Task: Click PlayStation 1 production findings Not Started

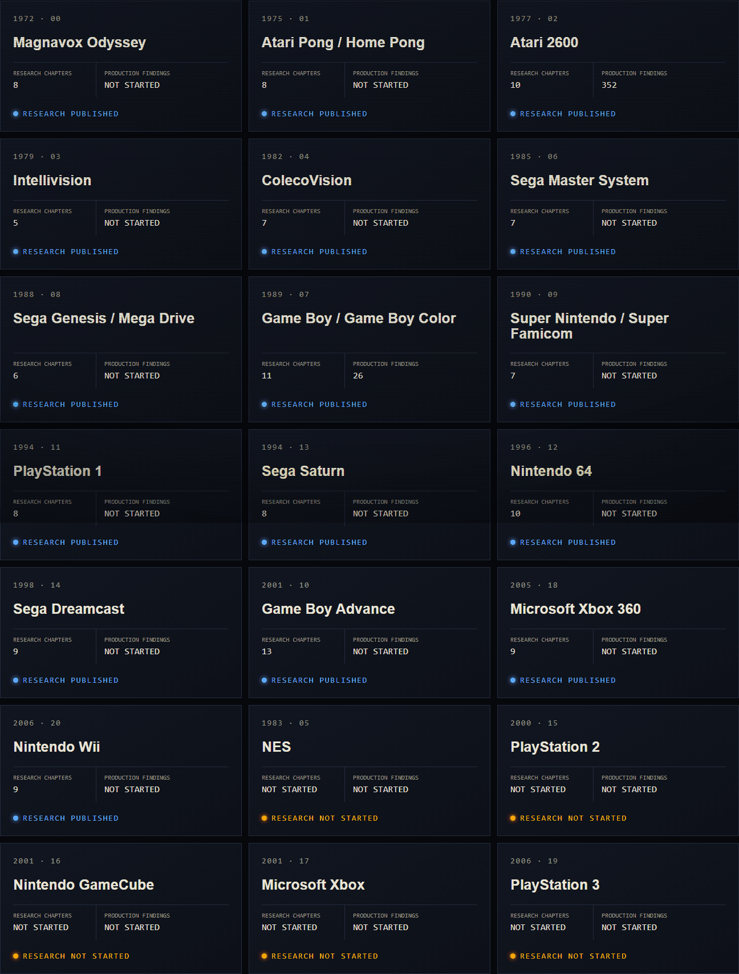Action: point(132,514)
